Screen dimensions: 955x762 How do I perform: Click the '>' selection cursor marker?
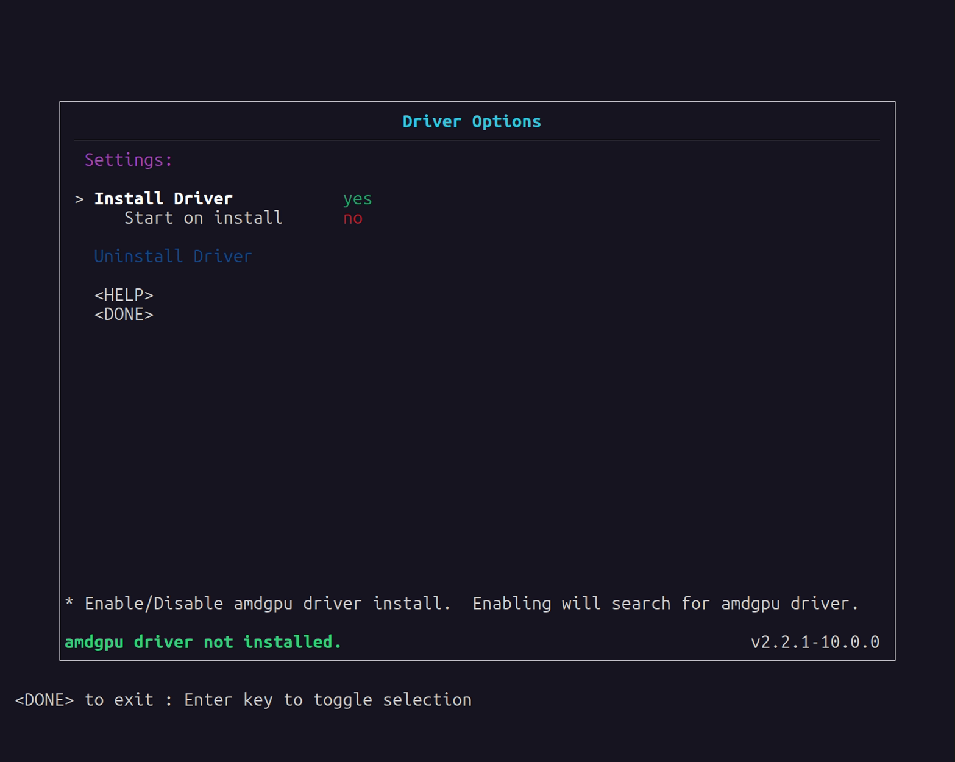coord(79,199)
